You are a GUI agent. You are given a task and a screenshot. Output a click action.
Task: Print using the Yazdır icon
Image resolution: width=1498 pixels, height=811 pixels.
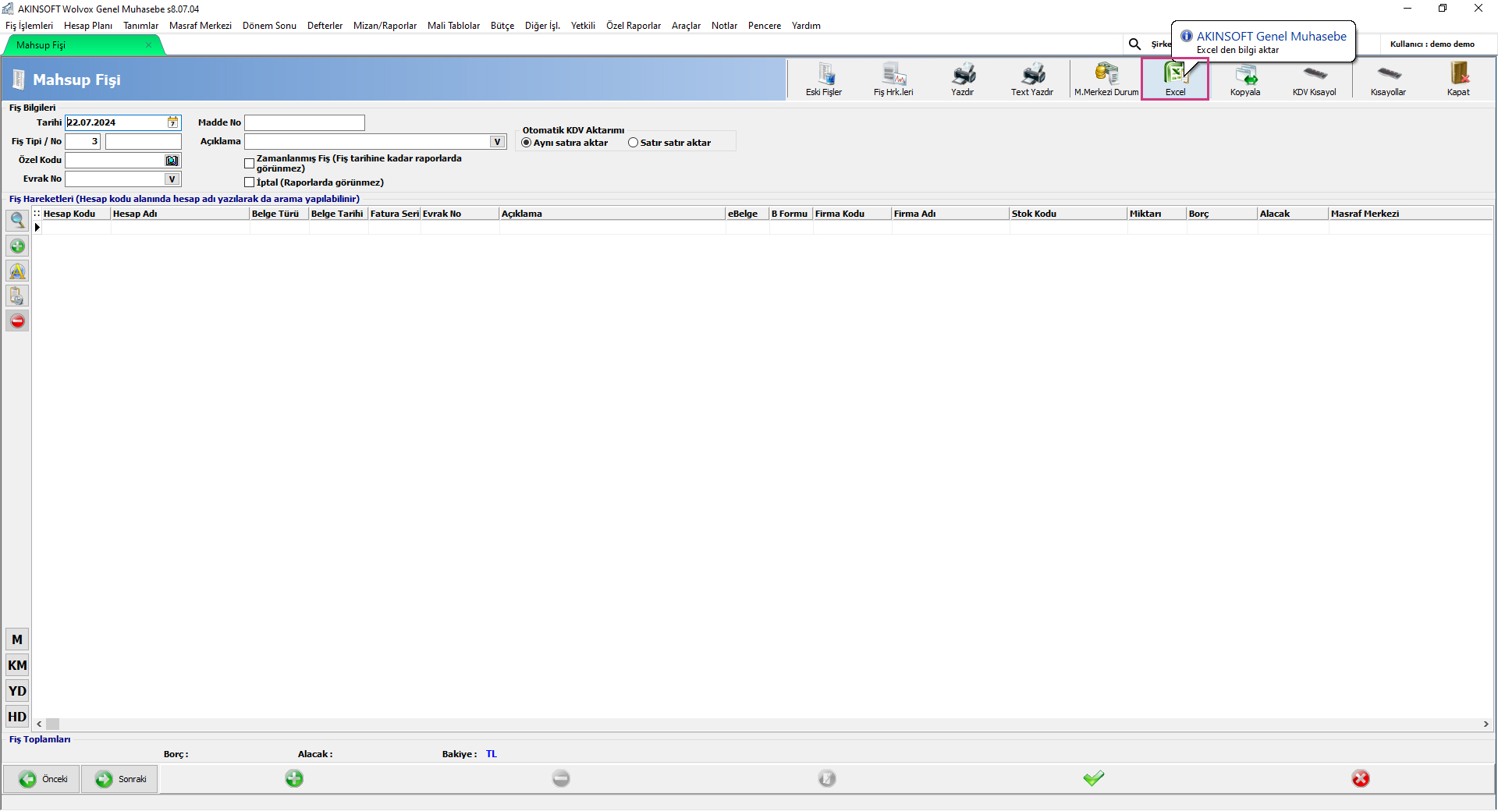[x=963, y=80]
